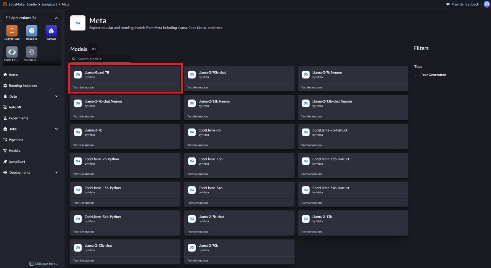Go to Jumpstart breadcrumb link
Screen dimensions: 491x268
pos(49,4)
